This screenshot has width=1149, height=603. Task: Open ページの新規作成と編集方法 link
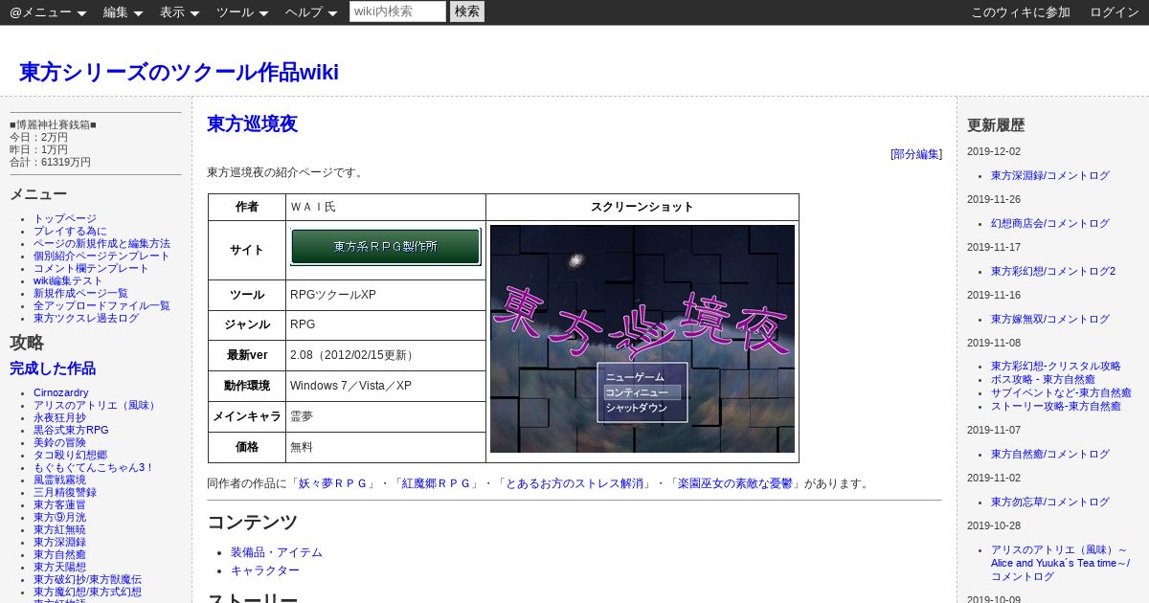[101, 243]
